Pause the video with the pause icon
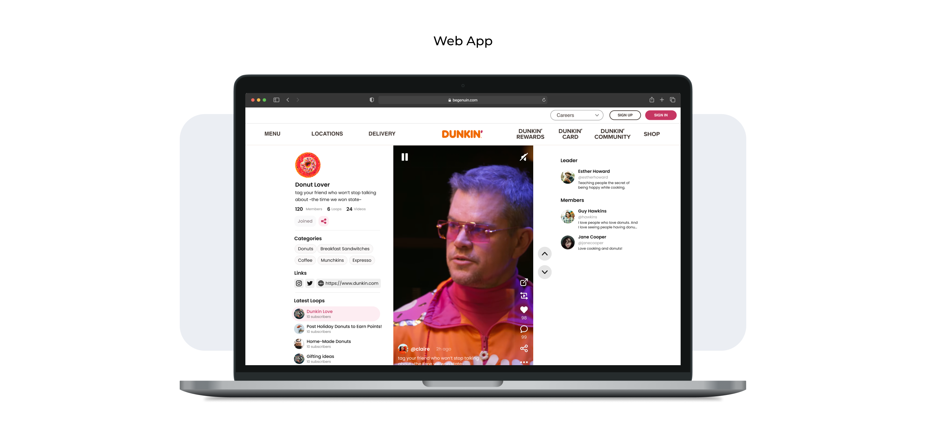 coord(404,157)
